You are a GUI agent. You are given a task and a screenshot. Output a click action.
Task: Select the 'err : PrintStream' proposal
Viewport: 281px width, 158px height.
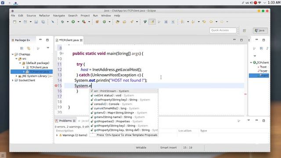(124, 91)
